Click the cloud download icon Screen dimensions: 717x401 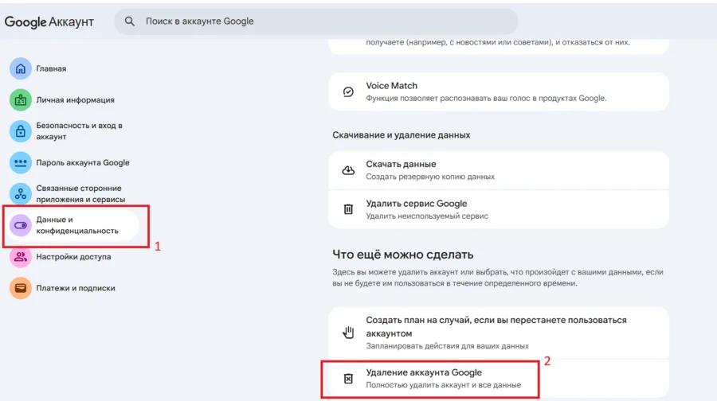(x=348, y=170)
